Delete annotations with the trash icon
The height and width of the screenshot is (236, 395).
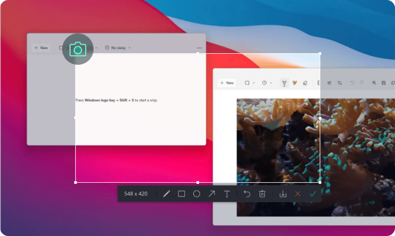pos(262,194)
